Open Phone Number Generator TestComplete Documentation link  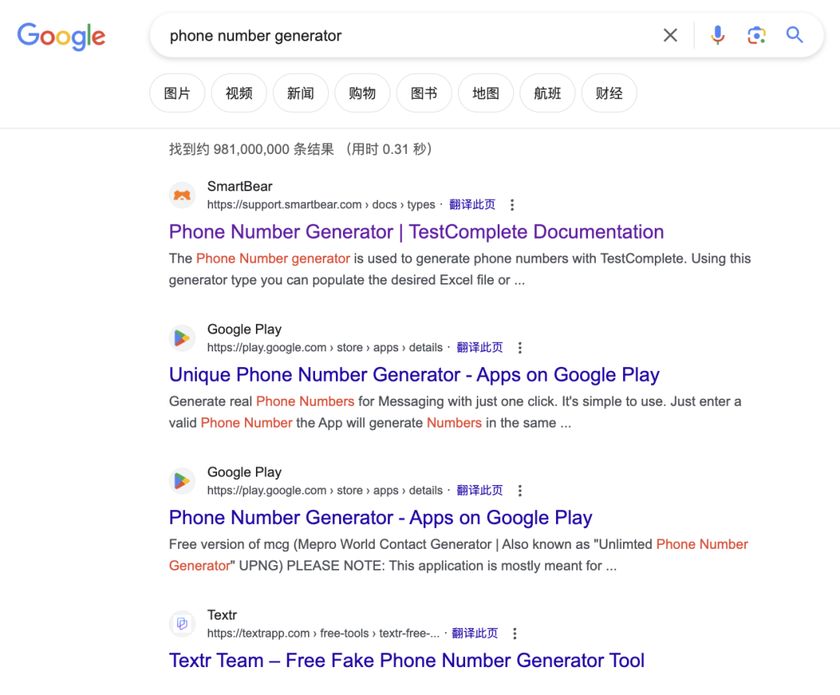(416, 232)
